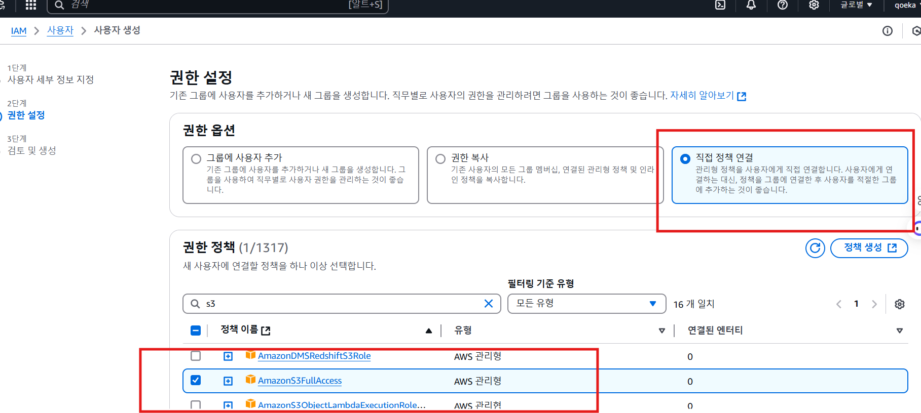
Task: Open the AmazonS3ObjectLambdaExecutionRole policy link
Action: (x=342, y=405)
